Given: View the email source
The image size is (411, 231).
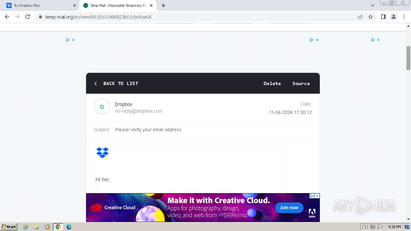Looking at the screenshot, I should click(301, 83).
